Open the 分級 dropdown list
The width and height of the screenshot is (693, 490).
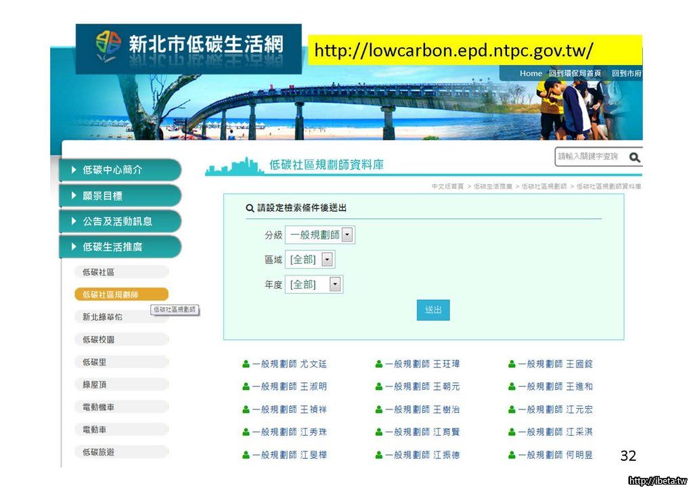pyautogui.click(x=347, y=235)
